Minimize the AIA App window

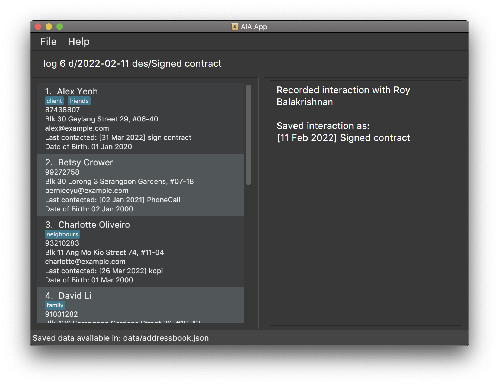49,27
